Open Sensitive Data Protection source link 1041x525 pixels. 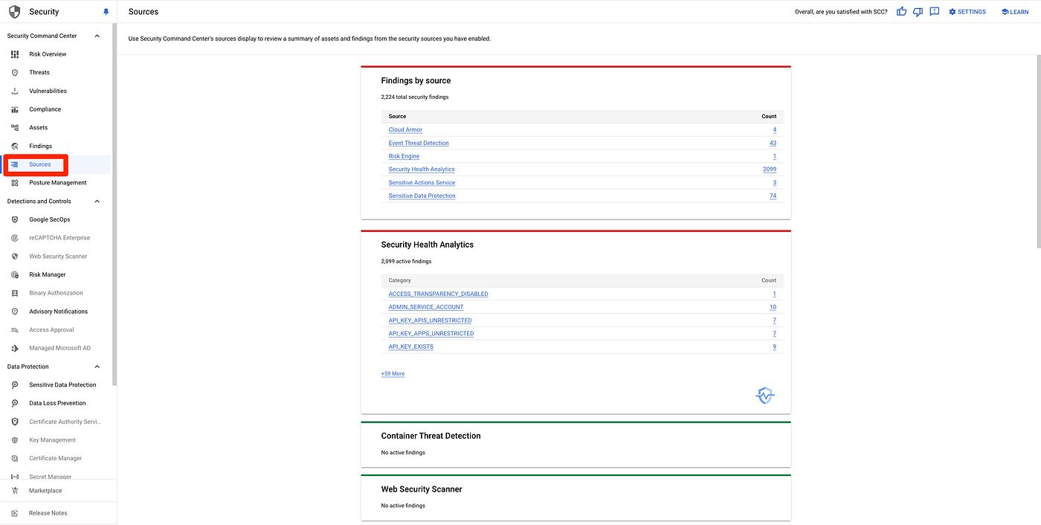[422, 196]
